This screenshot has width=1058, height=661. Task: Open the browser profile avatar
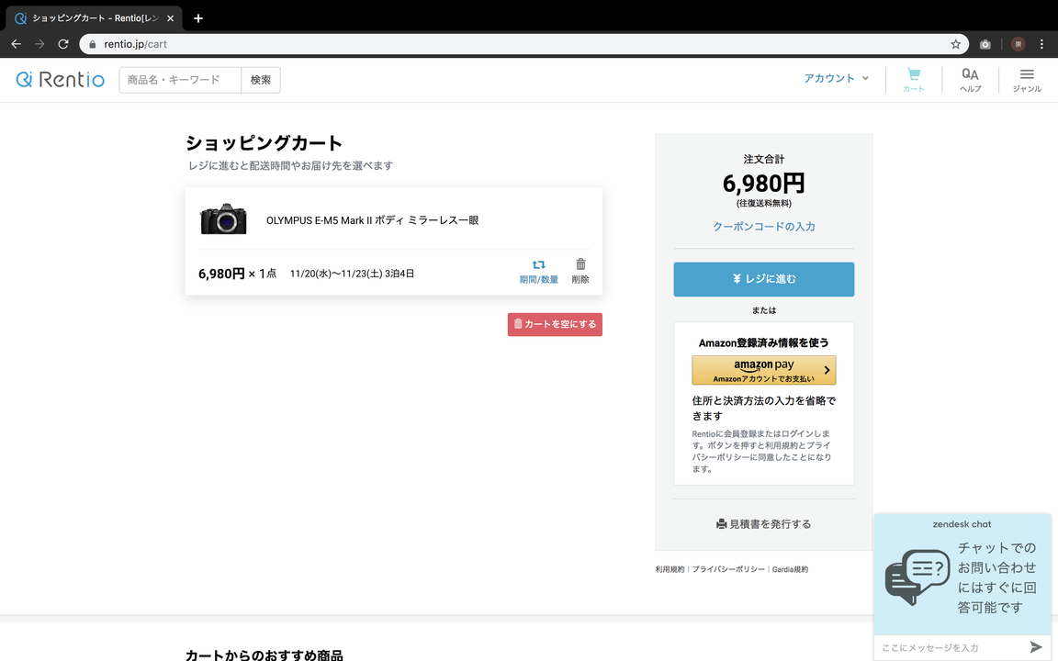(1019, 44)
